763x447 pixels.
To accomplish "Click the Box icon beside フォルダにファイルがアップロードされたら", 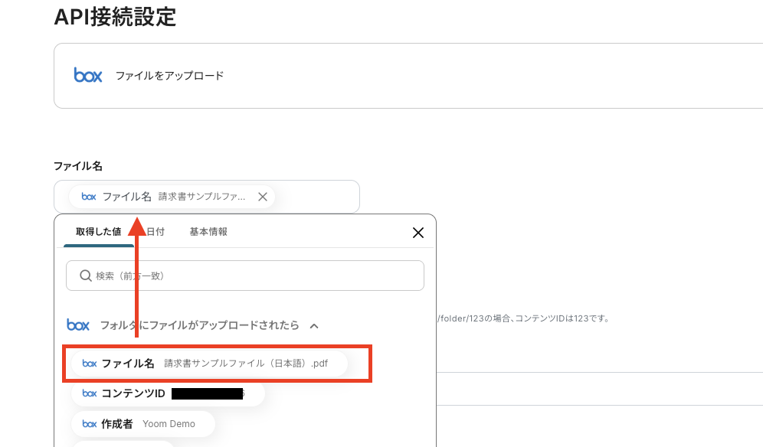I will pyautogui.click(x=78, y=325).
